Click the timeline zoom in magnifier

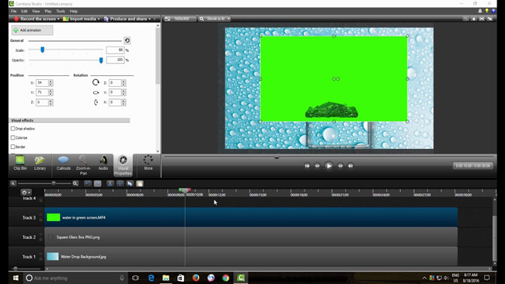(x=75, y=183)
